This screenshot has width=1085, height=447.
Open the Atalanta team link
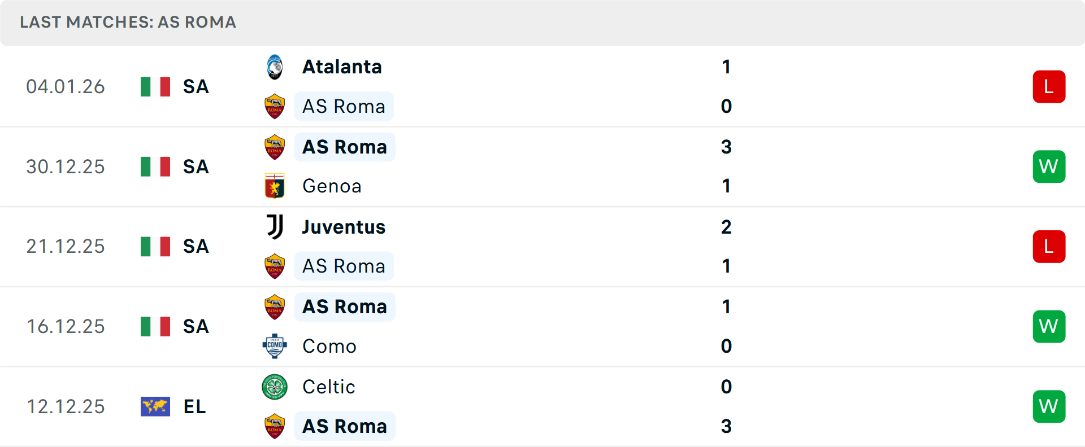point(342,67)
